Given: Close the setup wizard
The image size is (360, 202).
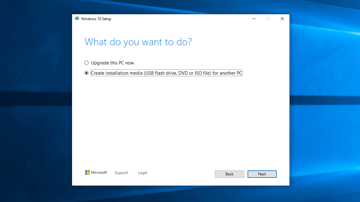Looking at the screenshot, I should [282, 19].
